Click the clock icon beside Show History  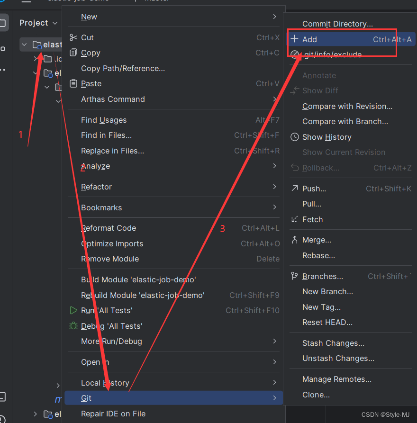[294, 137]
